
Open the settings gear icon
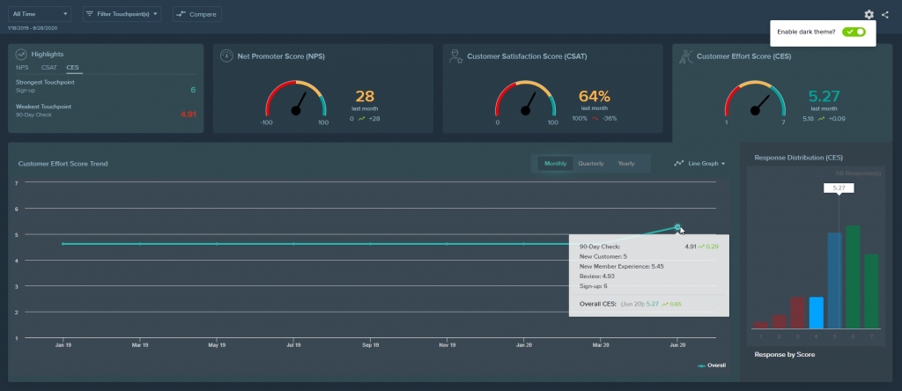[x=869, y=14]
